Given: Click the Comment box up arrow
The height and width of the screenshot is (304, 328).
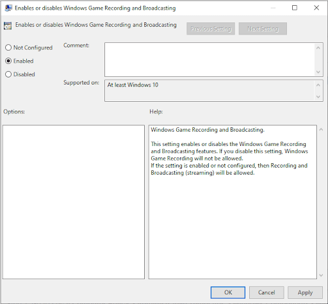Looking at the screenshot, I should [x=318, y=48].
